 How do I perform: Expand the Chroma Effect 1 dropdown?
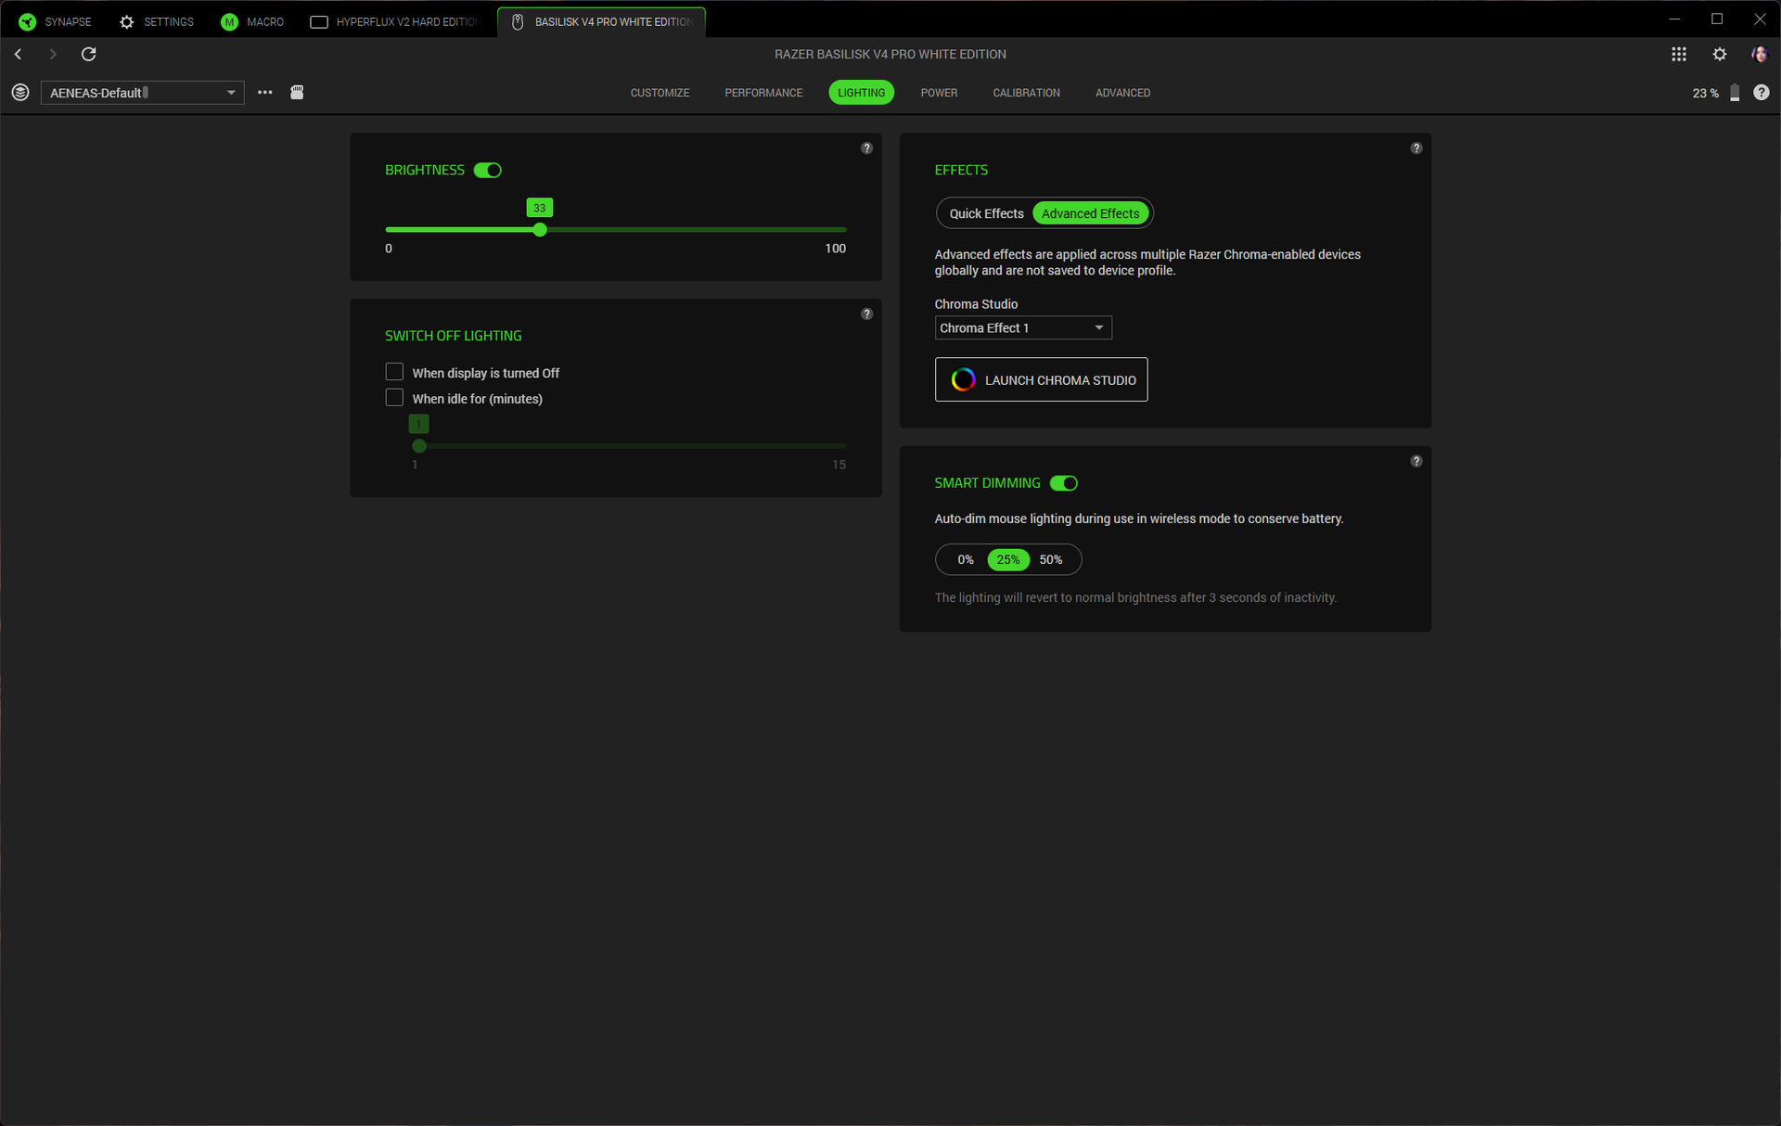[x=1023, y=327]
